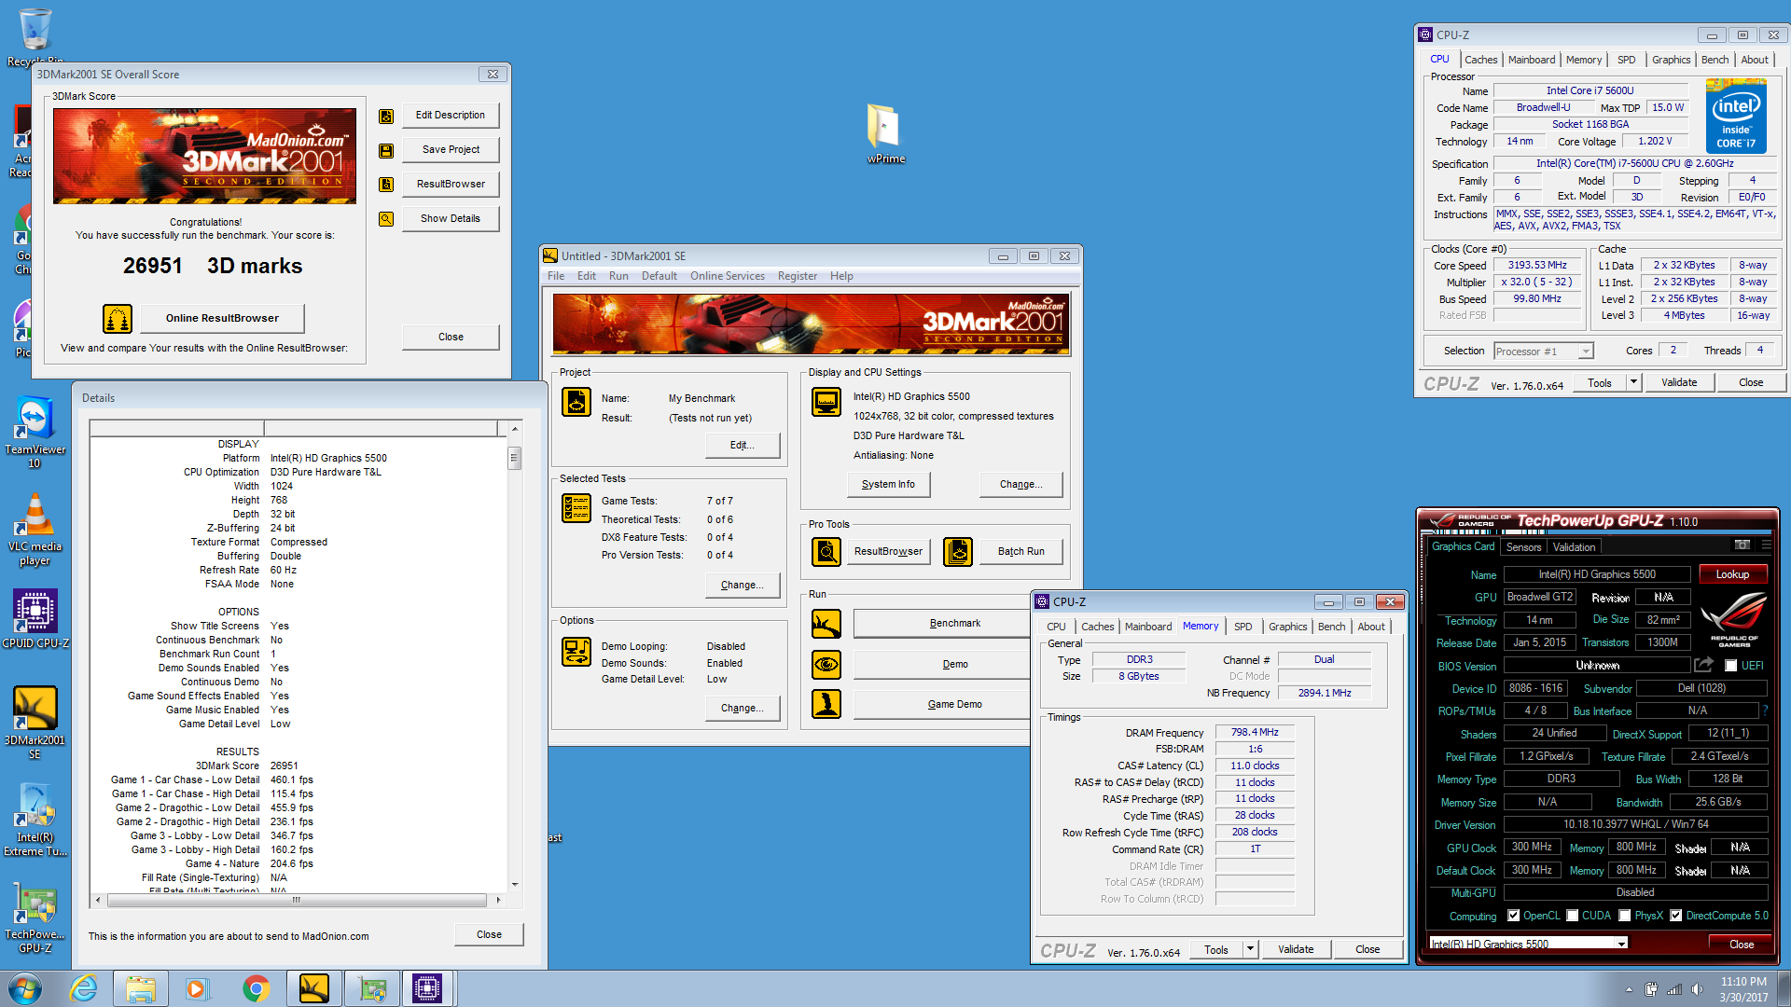The image size is (1791, 1007).
Task: Toggle the OpenCL checkbox in GPU-Z
Action: pyautogui.click(x=1514, y=916)
